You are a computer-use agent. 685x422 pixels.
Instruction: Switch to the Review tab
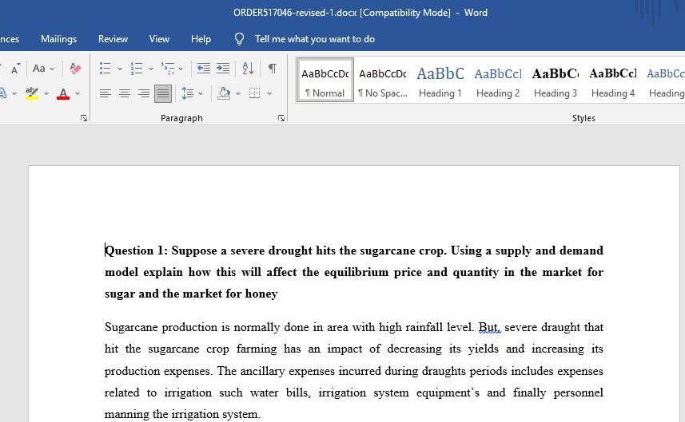pyautogui.click(x=113, y=39)
